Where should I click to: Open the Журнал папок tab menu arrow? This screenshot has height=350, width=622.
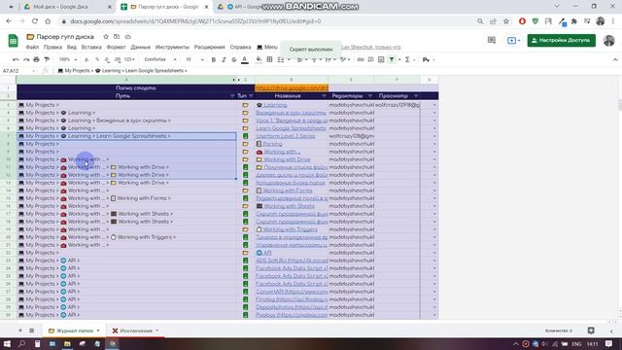(x=98, y=331)
